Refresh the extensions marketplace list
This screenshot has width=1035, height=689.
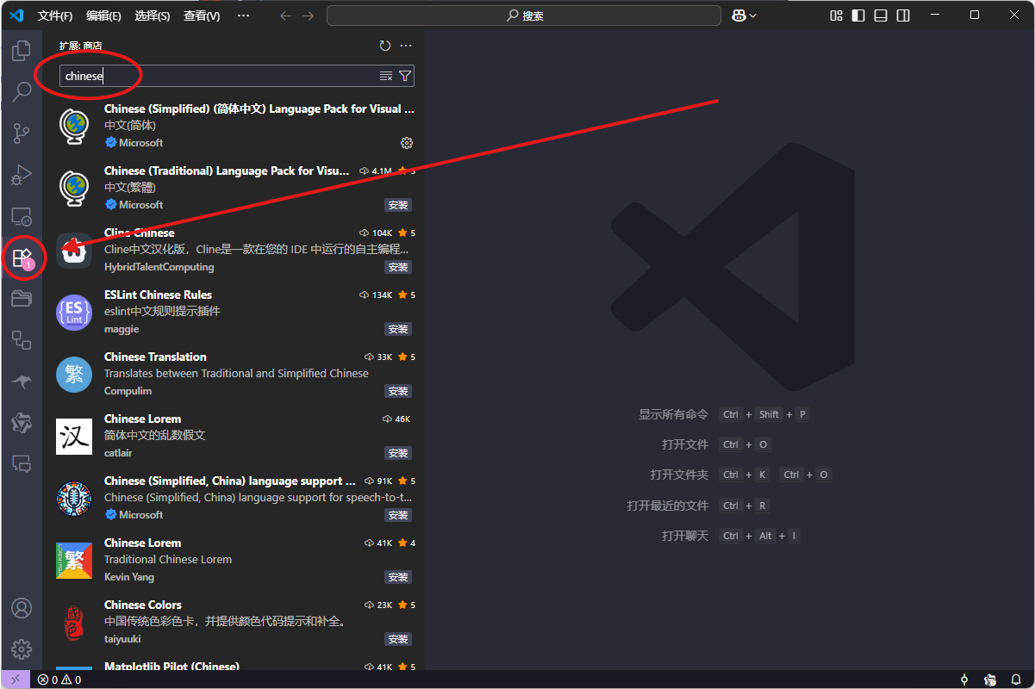click(x=385, y=46)
